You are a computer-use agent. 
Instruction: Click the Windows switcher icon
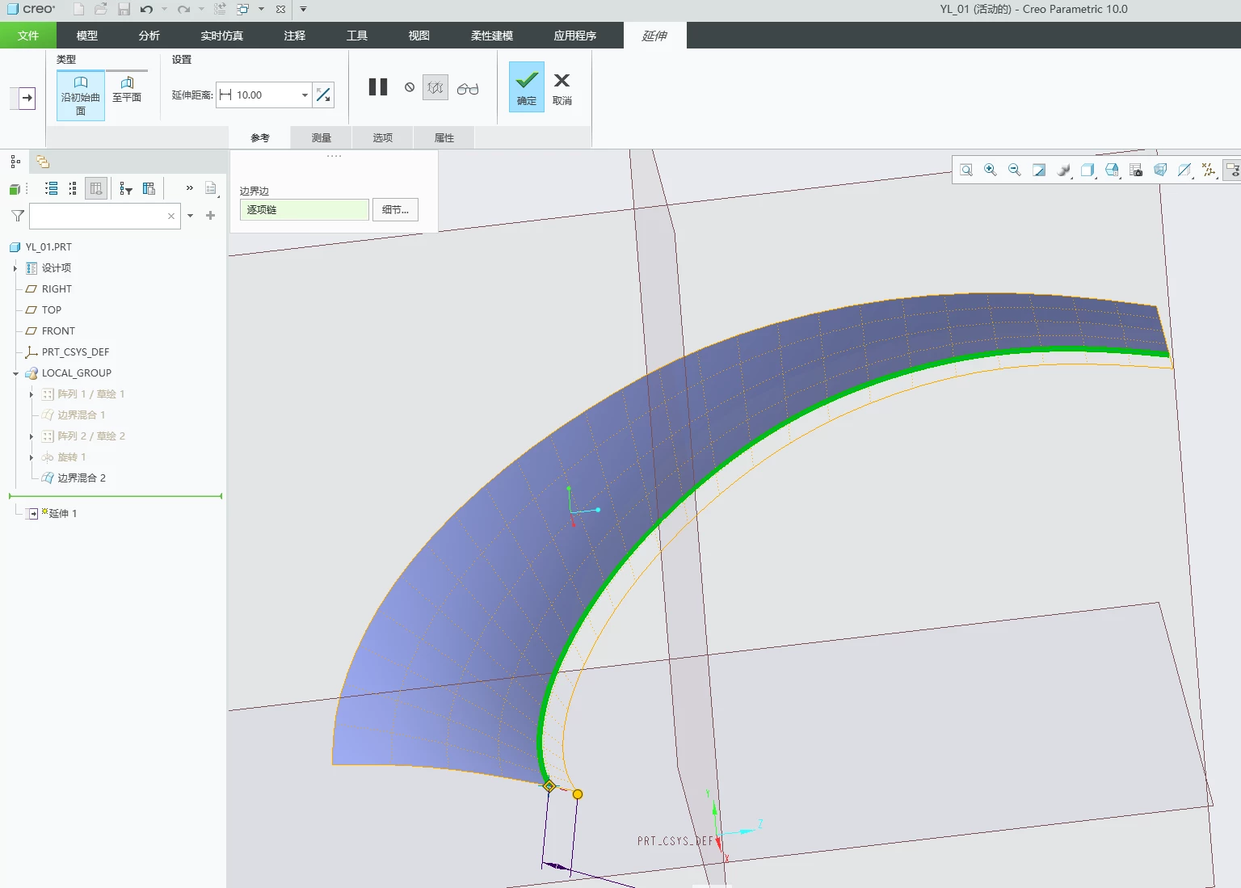tap(242, 9)
